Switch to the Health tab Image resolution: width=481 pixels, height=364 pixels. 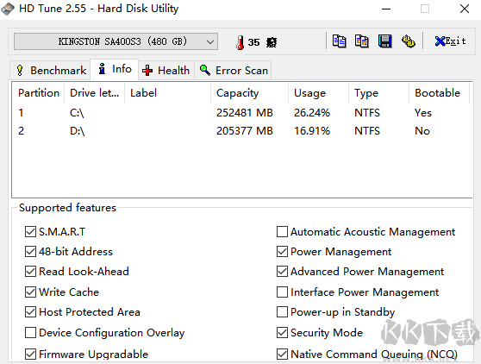coord(166,70)
